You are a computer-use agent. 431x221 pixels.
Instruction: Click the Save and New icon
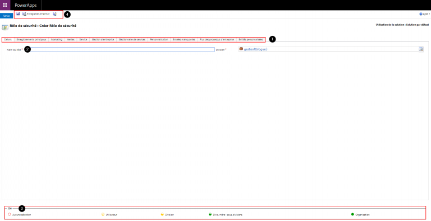(x=54, y=14)
